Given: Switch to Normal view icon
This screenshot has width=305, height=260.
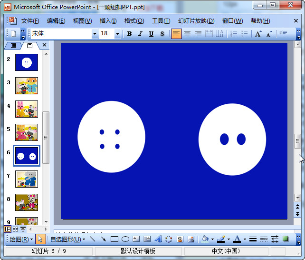Looking at the screenshot, I should pos(8,229).
